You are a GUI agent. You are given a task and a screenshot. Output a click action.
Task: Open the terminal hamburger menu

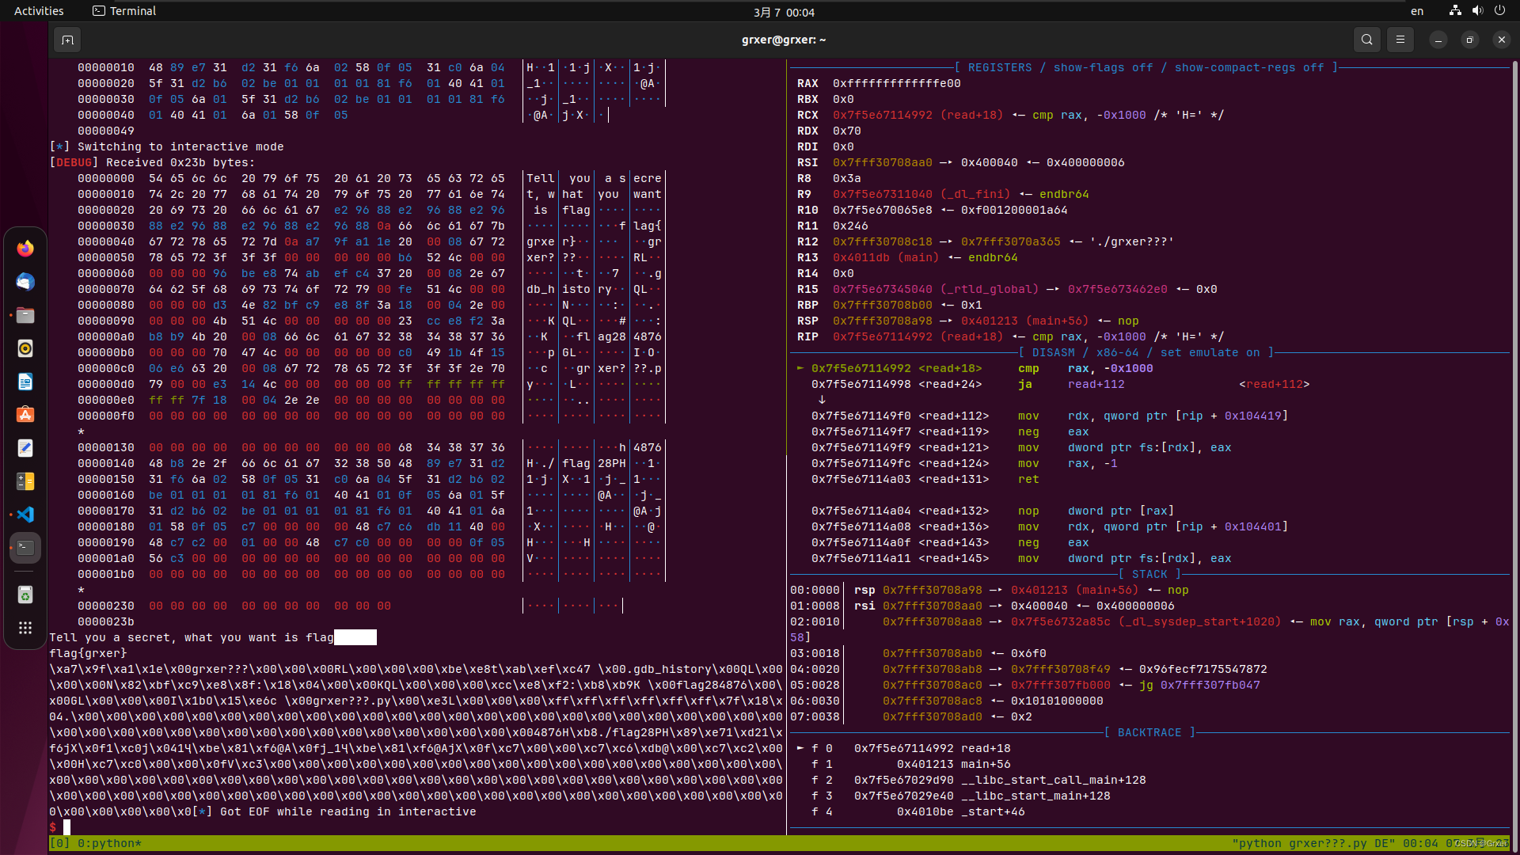[1400, 40]
